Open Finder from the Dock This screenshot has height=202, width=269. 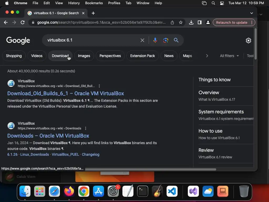point(25,191)
